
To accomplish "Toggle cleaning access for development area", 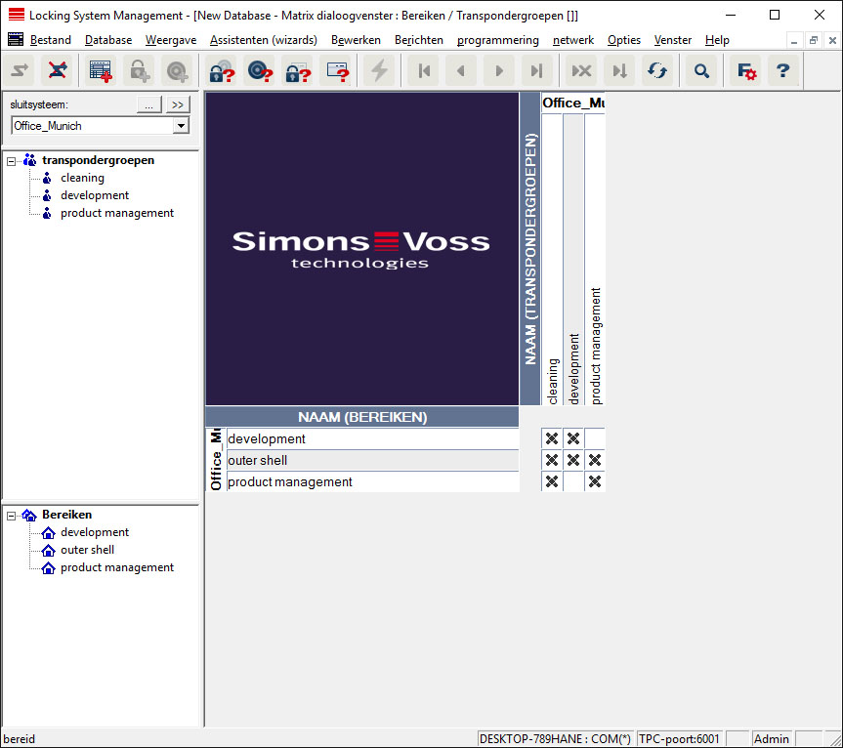I will 552,439.
